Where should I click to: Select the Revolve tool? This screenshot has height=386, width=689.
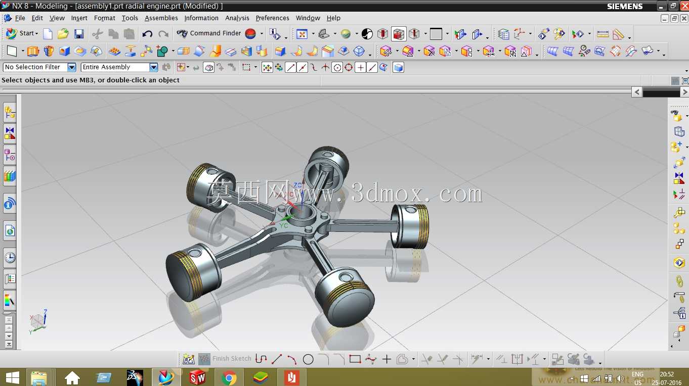(x=49, y=51)
